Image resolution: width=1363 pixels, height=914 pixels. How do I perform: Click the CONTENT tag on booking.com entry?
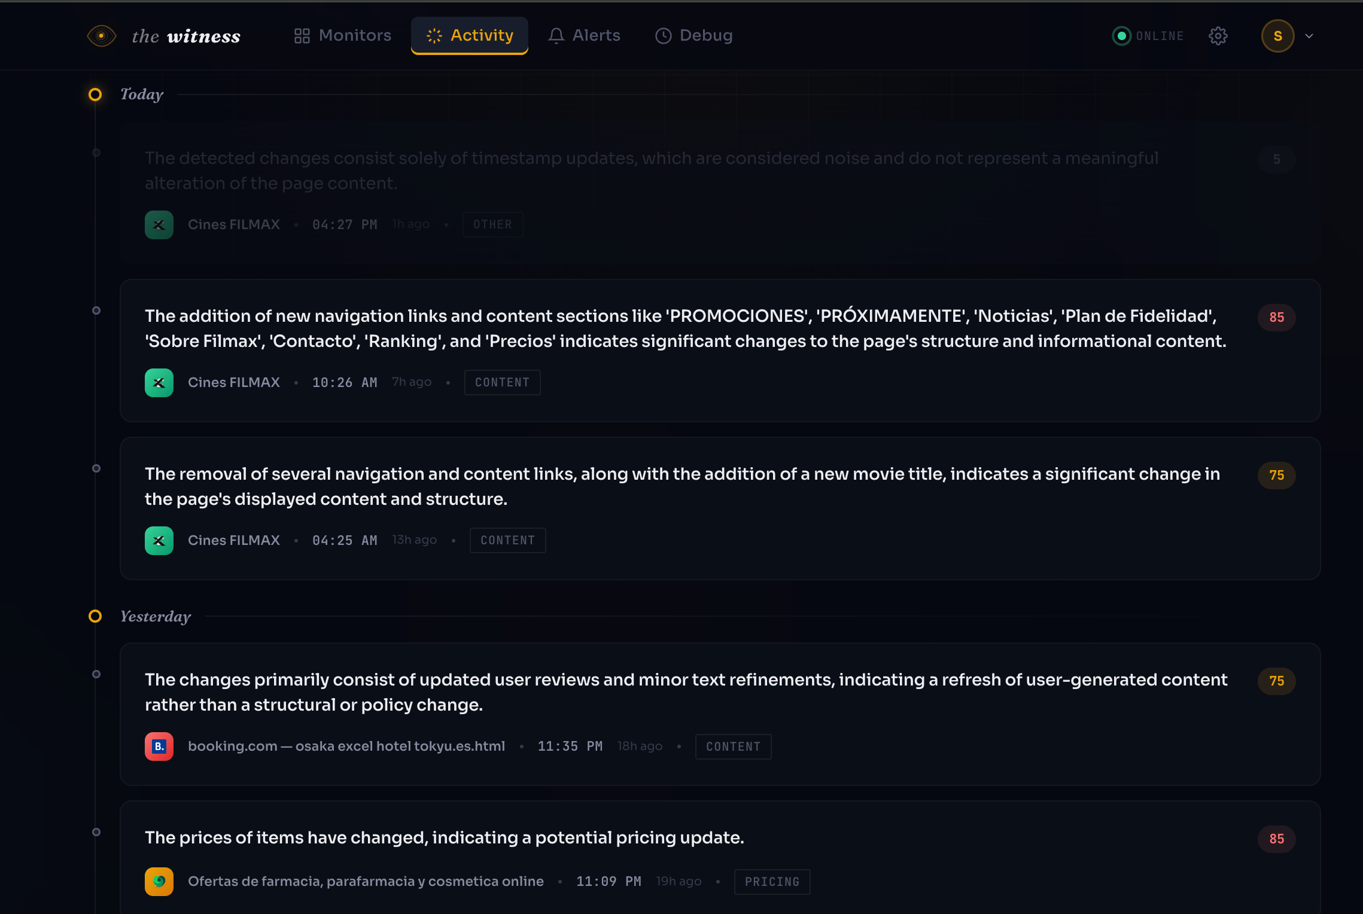click(733, 747)
